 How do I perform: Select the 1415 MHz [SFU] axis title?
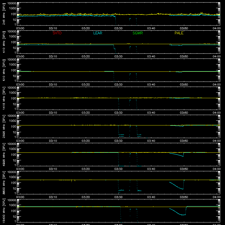tap(4, 98)
